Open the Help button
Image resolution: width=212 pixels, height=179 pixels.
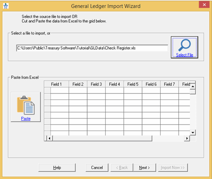point(57,168)
